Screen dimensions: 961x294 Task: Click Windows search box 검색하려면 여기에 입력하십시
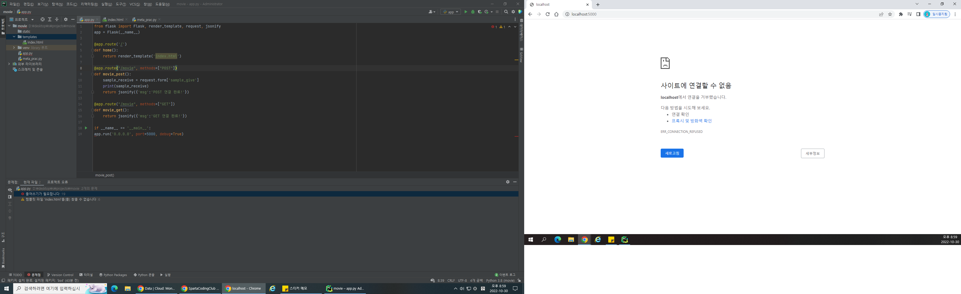[60, 288]
